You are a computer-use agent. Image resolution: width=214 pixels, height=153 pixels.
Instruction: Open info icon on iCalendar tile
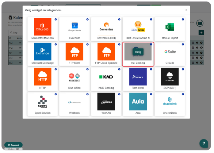point(87,19)
